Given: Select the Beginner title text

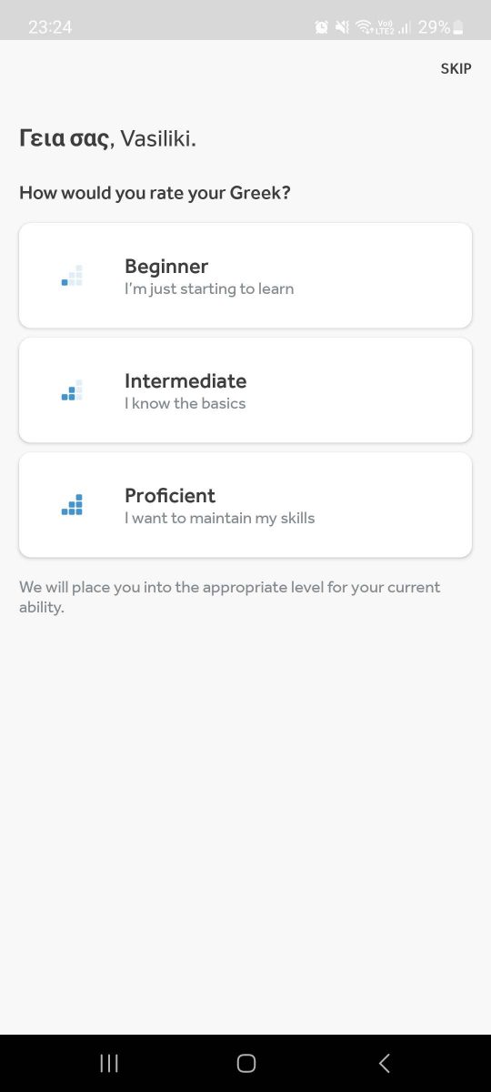Looking at the screenshot, I should pyautogui.click(x=166, y=267).
